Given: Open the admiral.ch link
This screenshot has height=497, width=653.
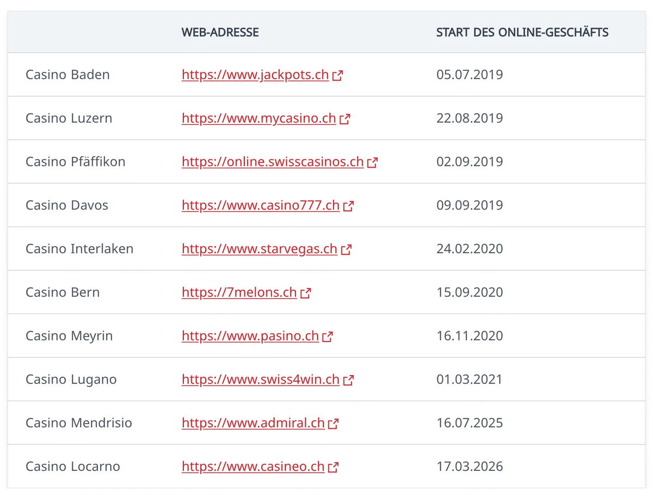Looking at the screenshot, I should click(x=253, y=423).
